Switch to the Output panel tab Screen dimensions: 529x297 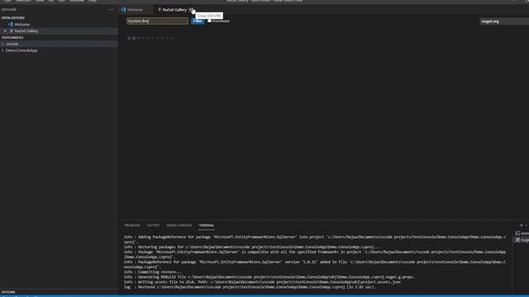153,225
